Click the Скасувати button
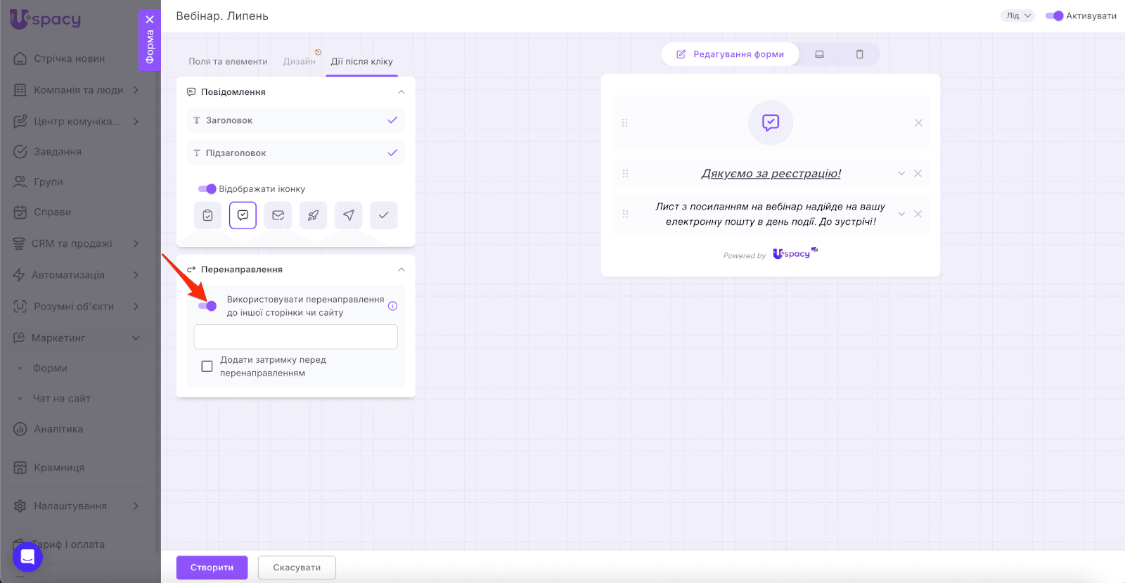Viewport: 1125px width, 583px height. click(297, 568)
